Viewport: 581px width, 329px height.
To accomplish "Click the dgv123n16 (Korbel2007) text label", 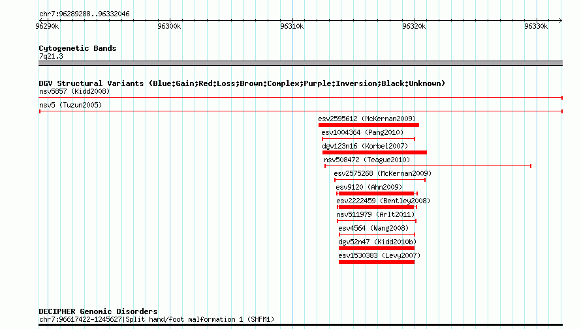I will 365,146.
